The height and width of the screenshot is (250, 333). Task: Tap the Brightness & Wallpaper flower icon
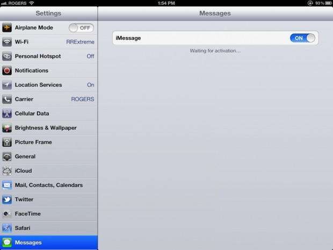[7, 128]
